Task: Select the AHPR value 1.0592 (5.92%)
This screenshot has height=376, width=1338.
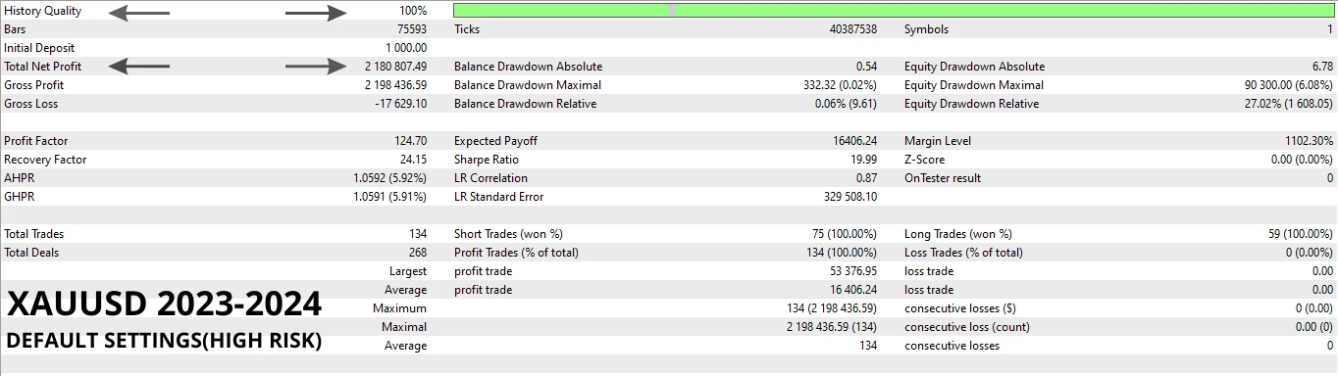Action: [390, 178]
